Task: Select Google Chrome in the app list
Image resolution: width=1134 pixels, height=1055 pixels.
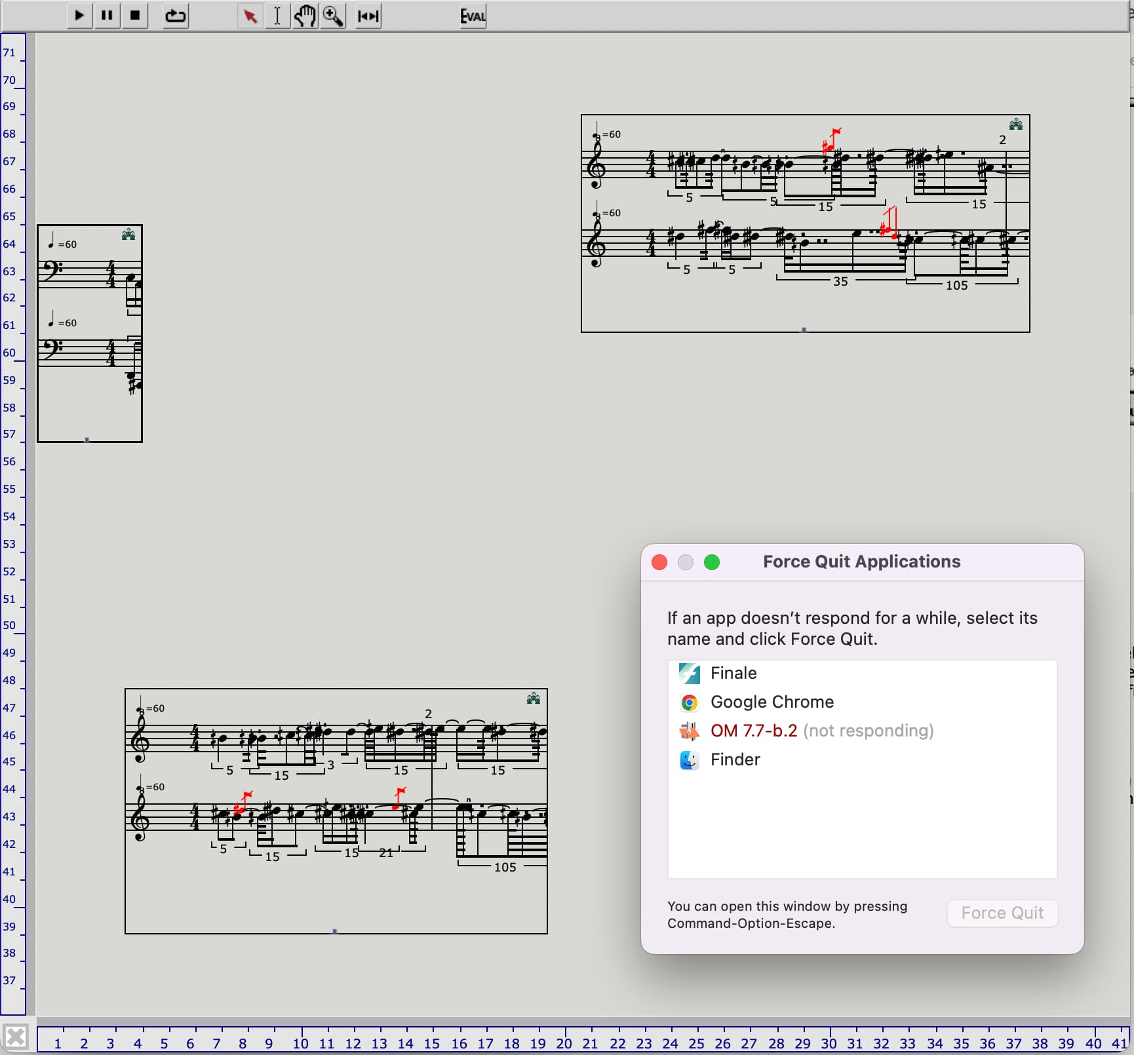Action: (772, 702)
